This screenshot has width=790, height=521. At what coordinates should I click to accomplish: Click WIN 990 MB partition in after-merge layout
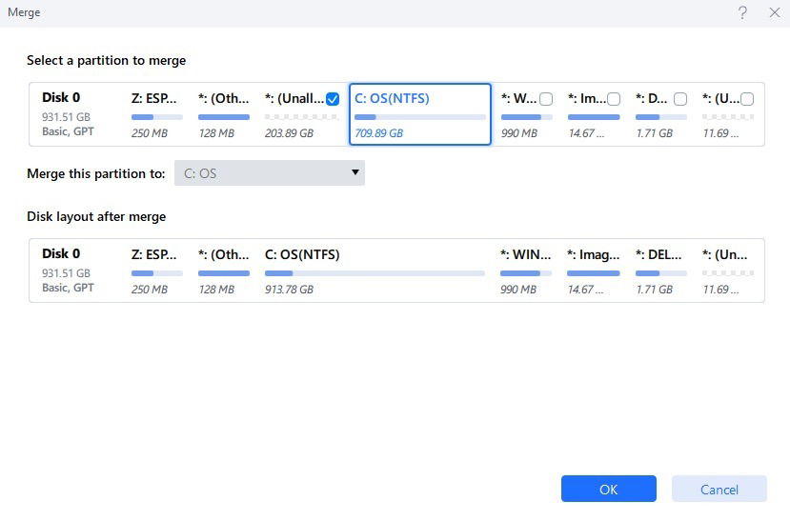[x=526, y=271]
